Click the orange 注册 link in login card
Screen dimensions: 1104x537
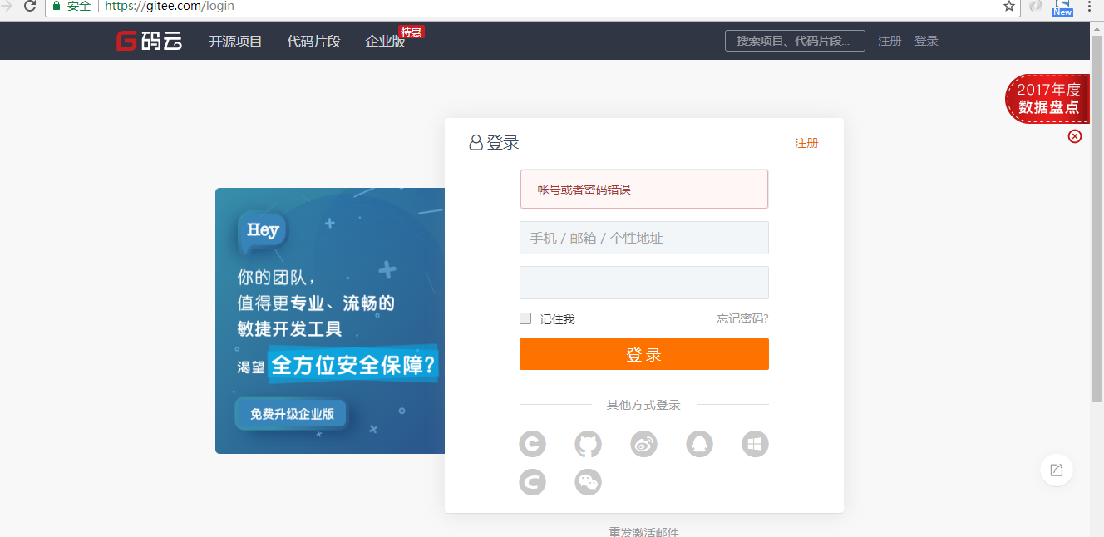coord(806,143)
